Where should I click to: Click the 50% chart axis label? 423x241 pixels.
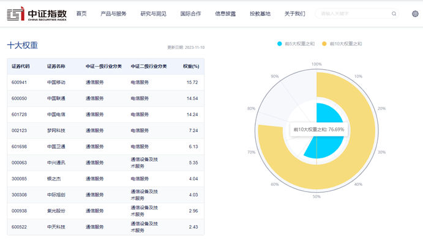click(x=316, y=196)
